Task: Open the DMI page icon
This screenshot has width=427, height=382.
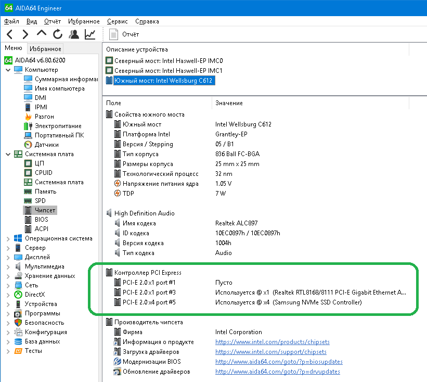Action: [28, 97]
